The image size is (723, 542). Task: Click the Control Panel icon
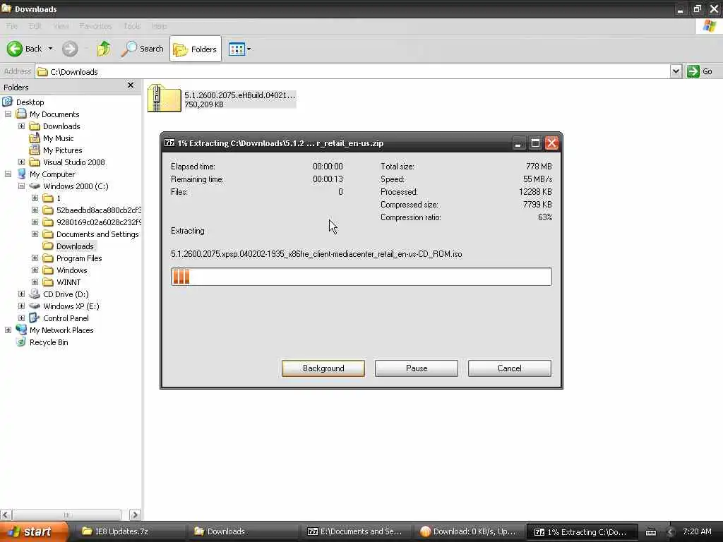(x=35, y=318)
